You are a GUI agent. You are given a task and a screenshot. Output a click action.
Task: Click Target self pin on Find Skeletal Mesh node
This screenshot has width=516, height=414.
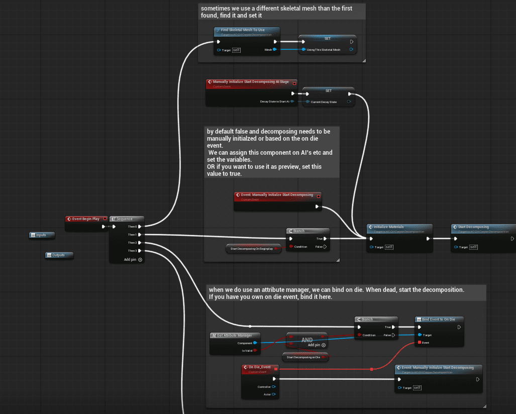point(219,50)
